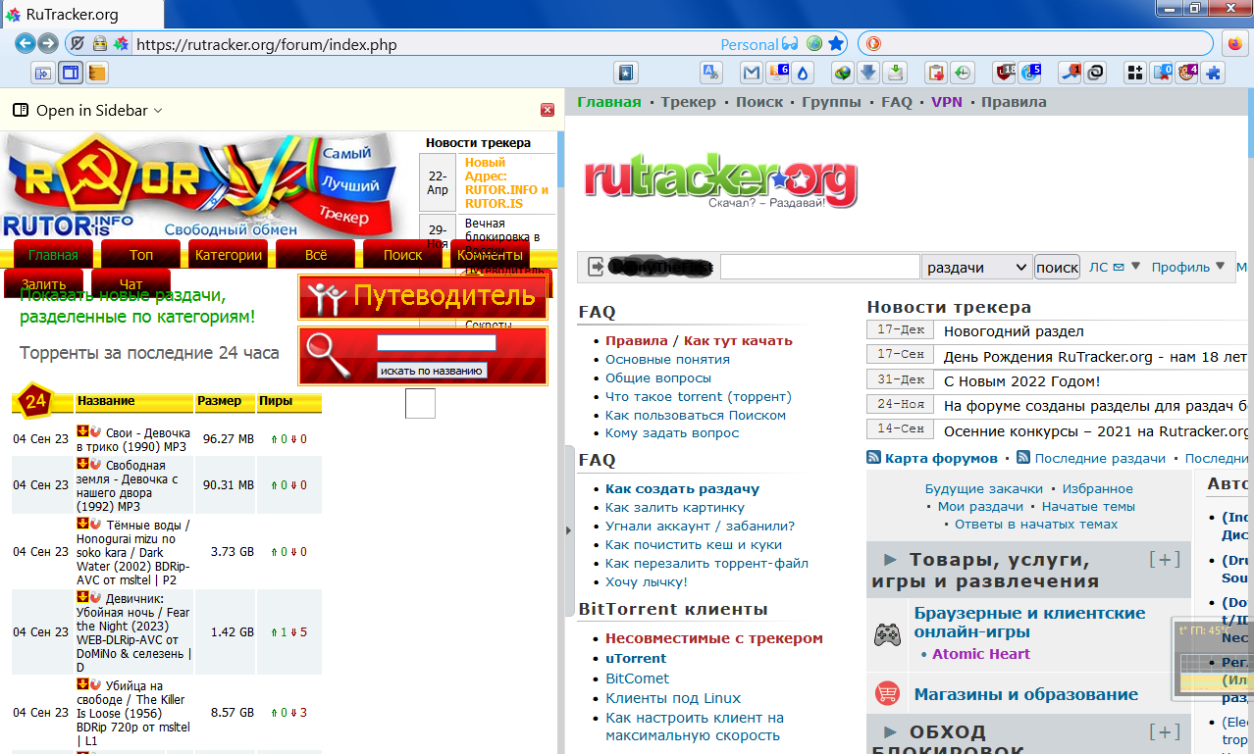Open the Gmail mail checker icon
The width and height of the screenshot is (1254, 754).
tap(752, 73)
